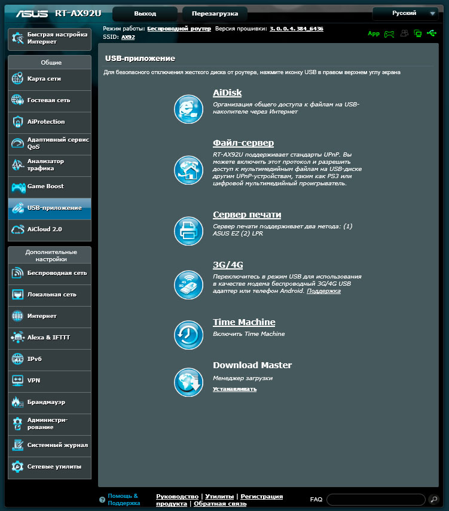
Task: Click the Беспроводной роутер mode link
Action: (179, 29)
